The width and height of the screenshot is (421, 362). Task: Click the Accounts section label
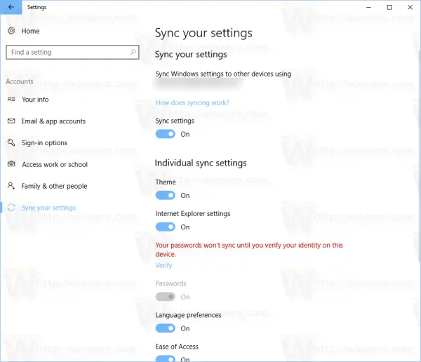pos(20,81)
